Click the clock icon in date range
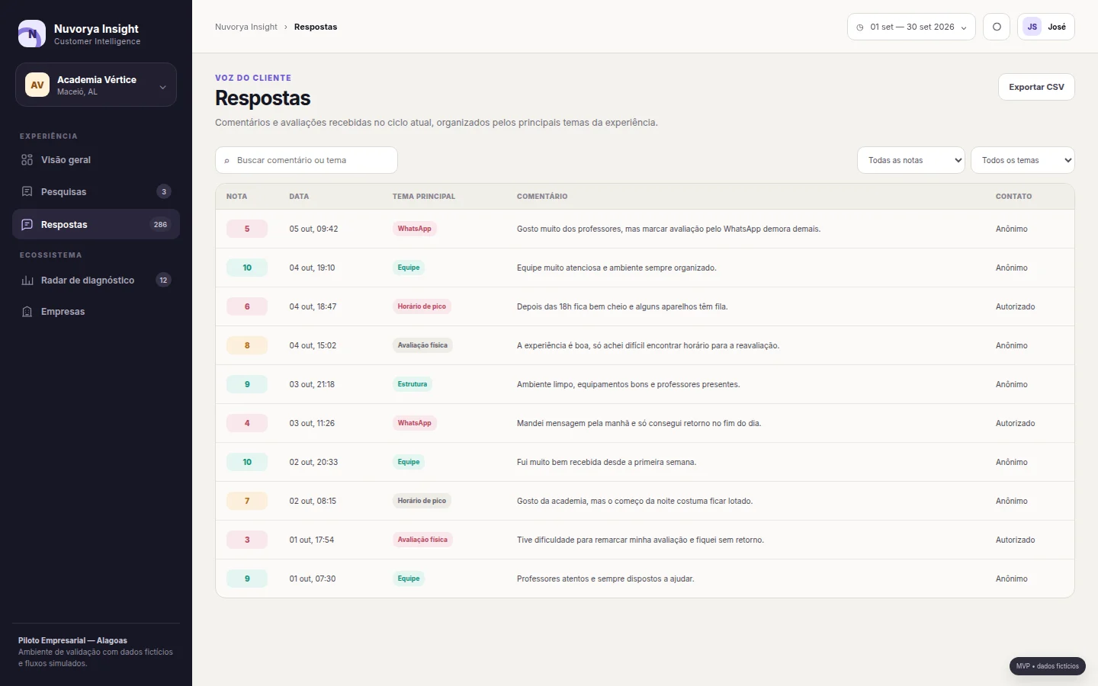Screen dimensions: 1098x686 tap(860, 27)
